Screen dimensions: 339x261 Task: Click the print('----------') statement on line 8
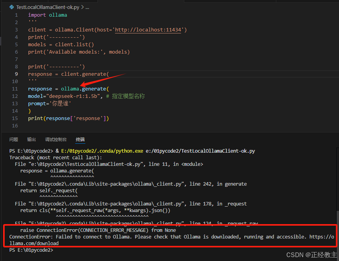tap(56, 66)
